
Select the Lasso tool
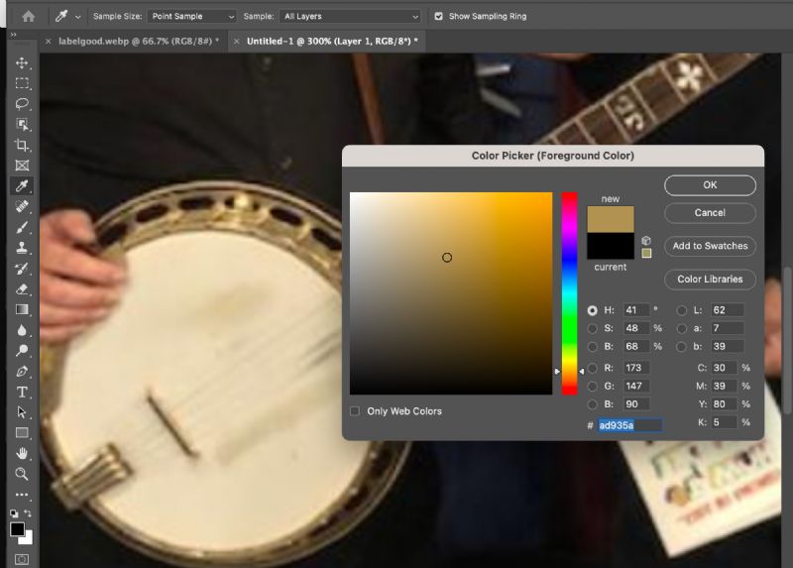click(22, 104)
